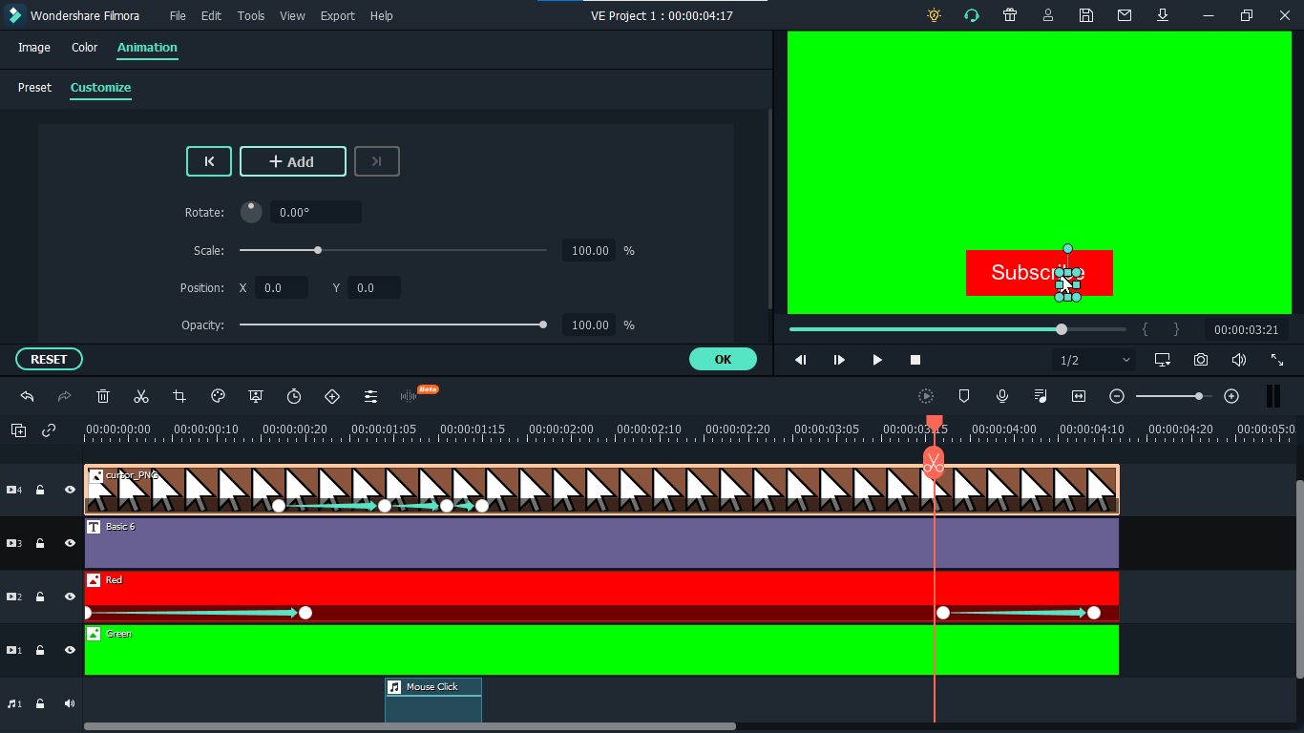Open the adjust sliders icon in toolbar
The image size is (1304, 733).
(x=370, y=396)
